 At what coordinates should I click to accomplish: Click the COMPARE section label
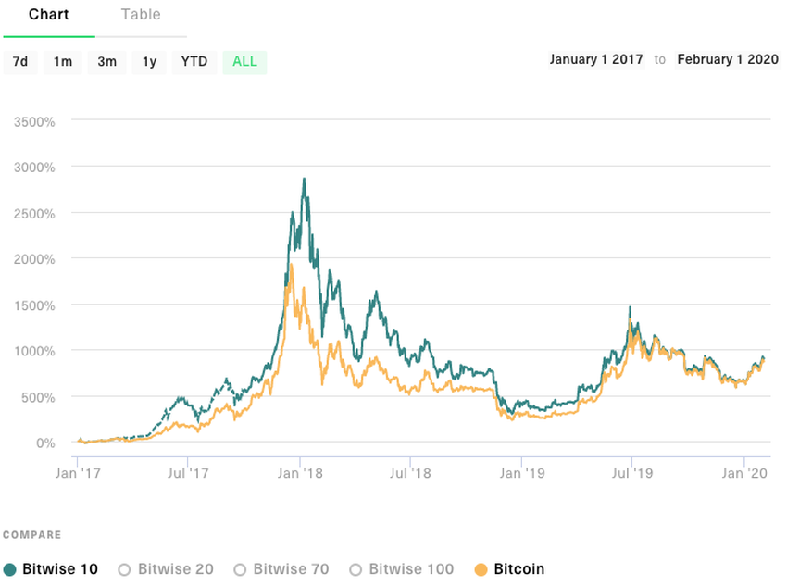[x=32, y=534]
